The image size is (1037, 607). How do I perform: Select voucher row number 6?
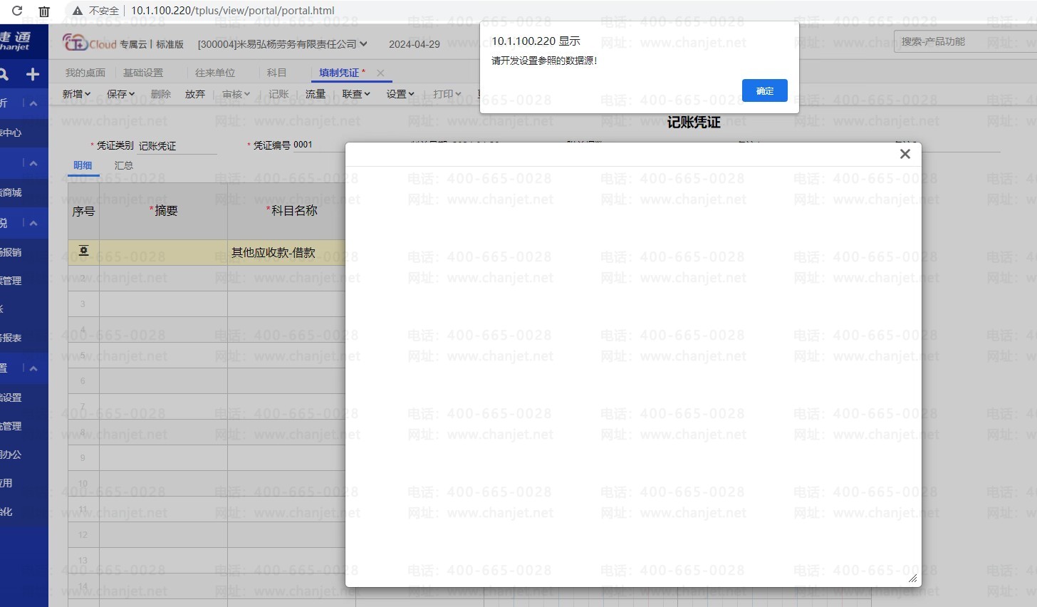coord(83,381)
